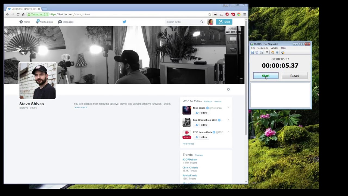
Task: Click the page scrollbar down arrow
Action: pos(246,182)
